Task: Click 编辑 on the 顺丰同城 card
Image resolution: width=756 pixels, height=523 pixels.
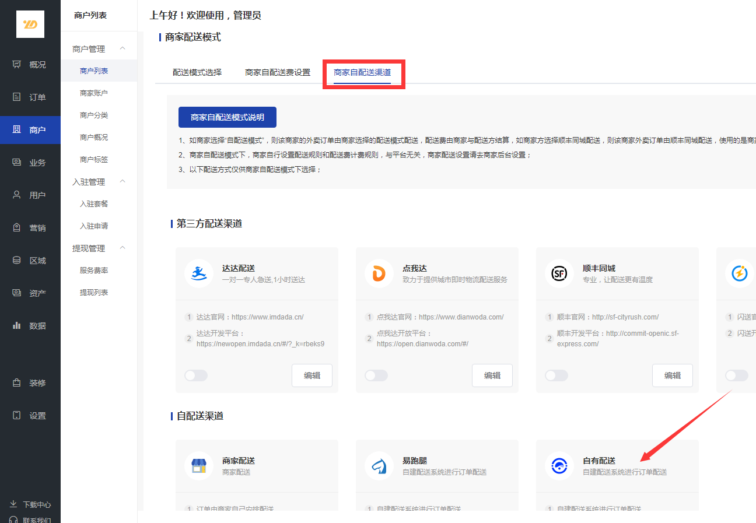Action: [x=673, y=375]
